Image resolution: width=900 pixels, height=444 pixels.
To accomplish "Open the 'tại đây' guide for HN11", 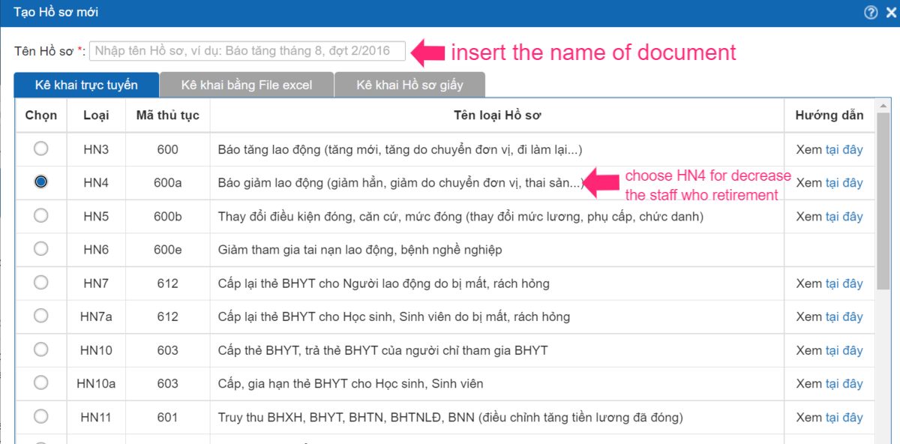I will tap(844, 418).
